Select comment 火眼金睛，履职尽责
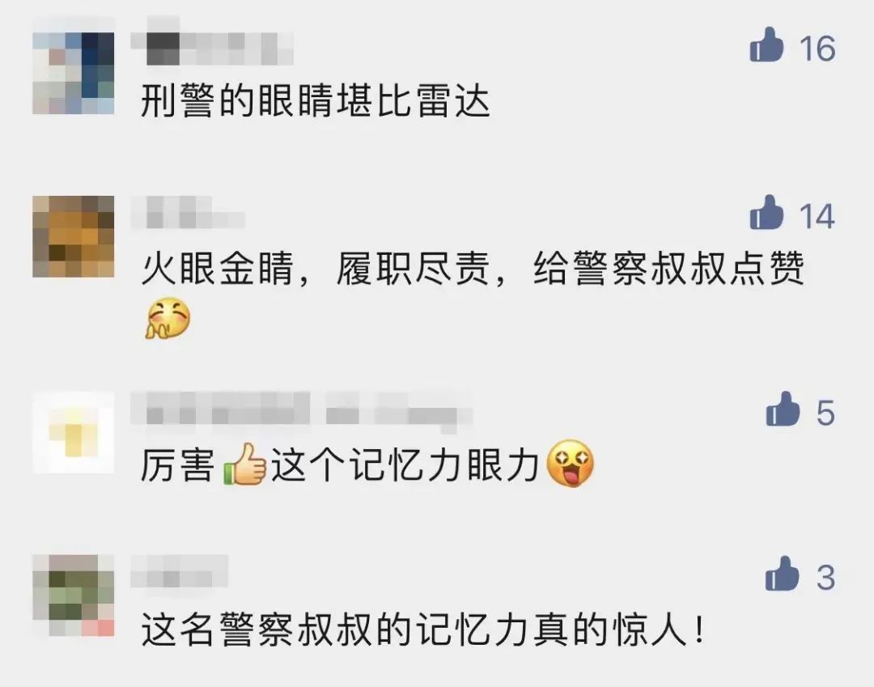The height and width of the screenshot is (687, 874). [x=472, y=269]
